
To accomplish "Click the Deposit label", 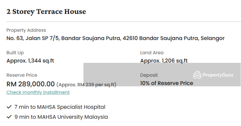I will (x=149, y=75).
